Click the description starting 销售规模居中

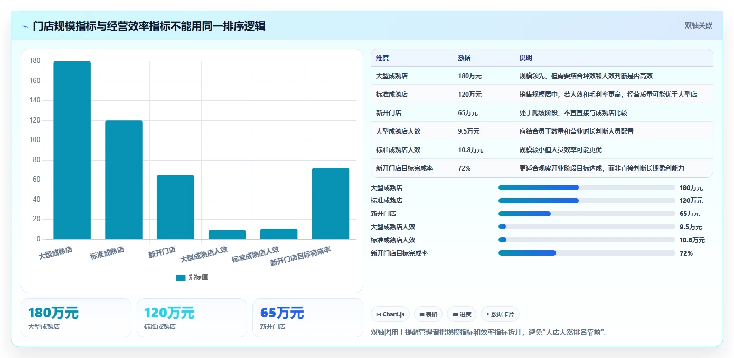(x=608, y=95)
